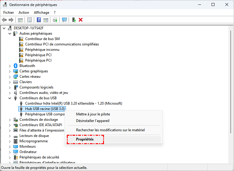
Task: Choose Propriétés in the context menu
Action: click(x=85, y=139)
